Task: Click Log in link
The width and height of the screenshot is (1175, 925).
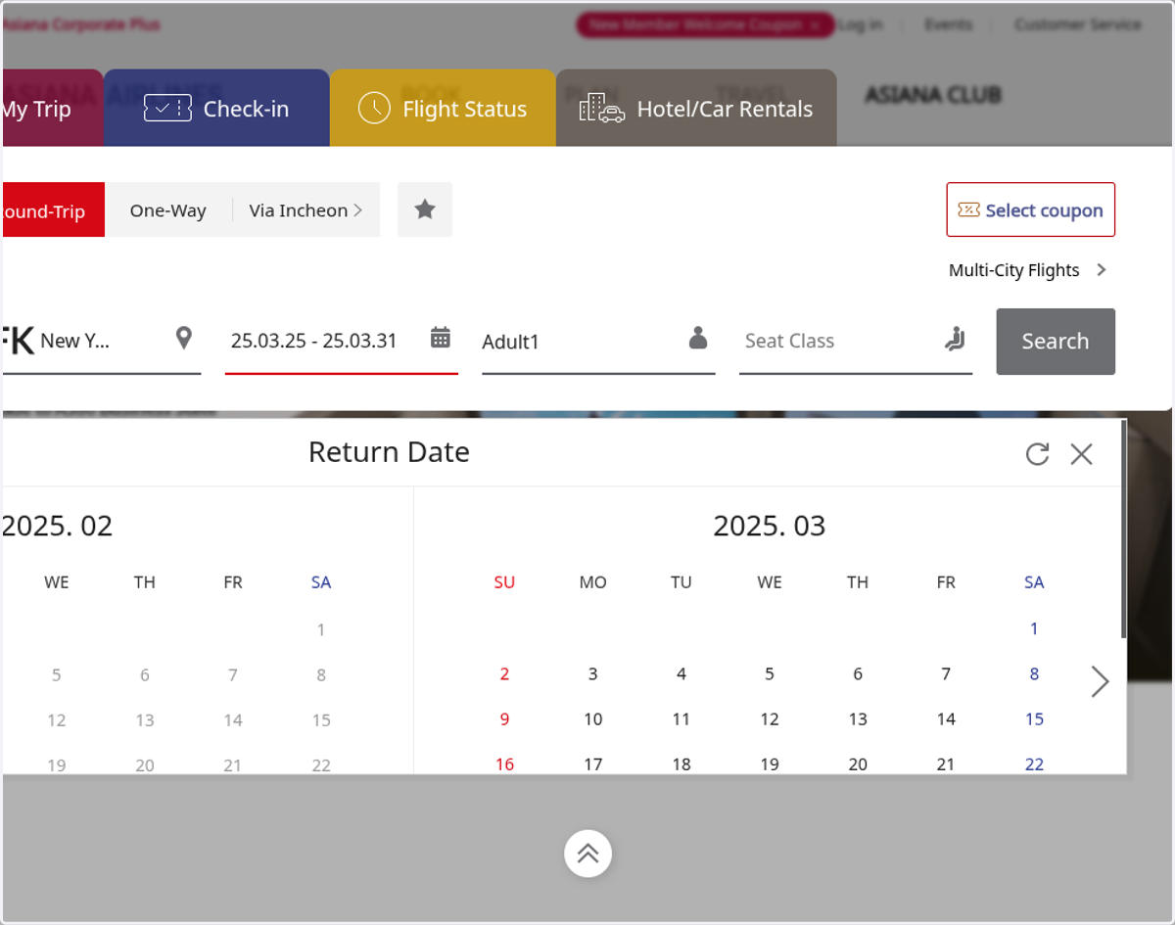Action: (860, 24)
